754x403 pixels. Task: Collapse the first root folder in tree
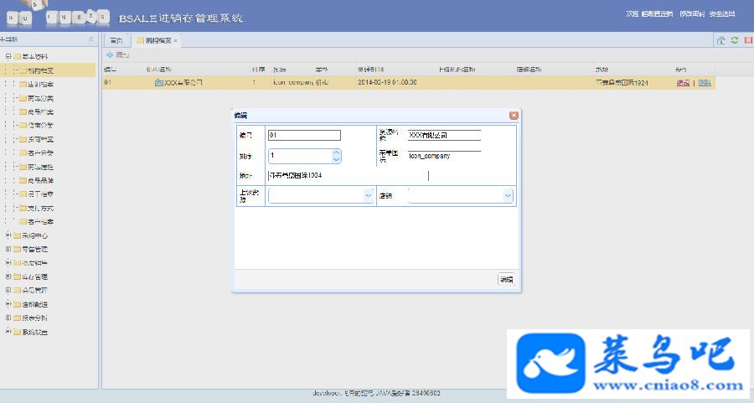pos(8,56)
